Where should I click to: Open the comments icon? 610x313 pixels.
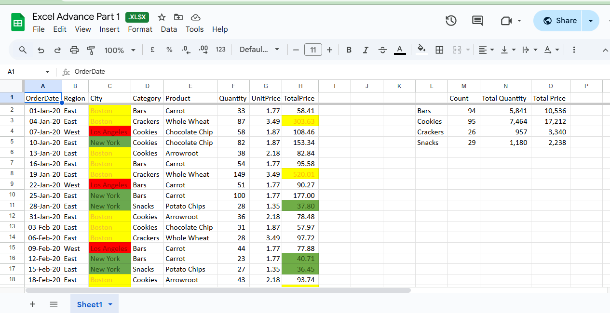coord(477,21)
